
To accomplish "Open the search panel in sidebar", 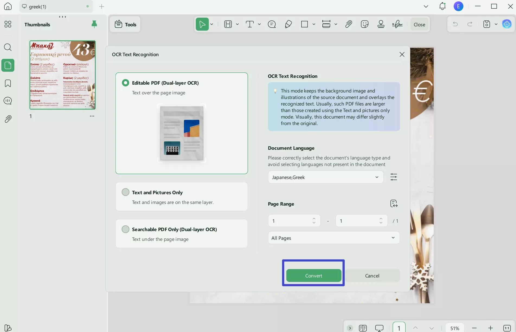I will click(8, 47).
